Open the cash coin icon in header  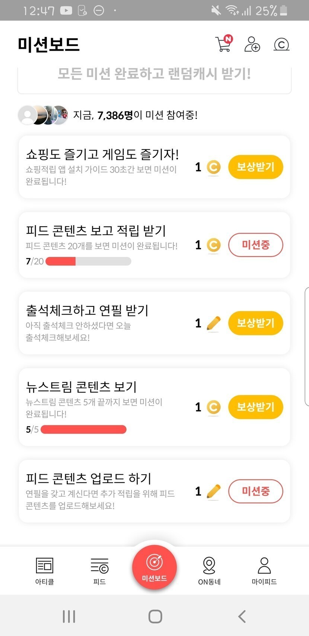[281, 44]
